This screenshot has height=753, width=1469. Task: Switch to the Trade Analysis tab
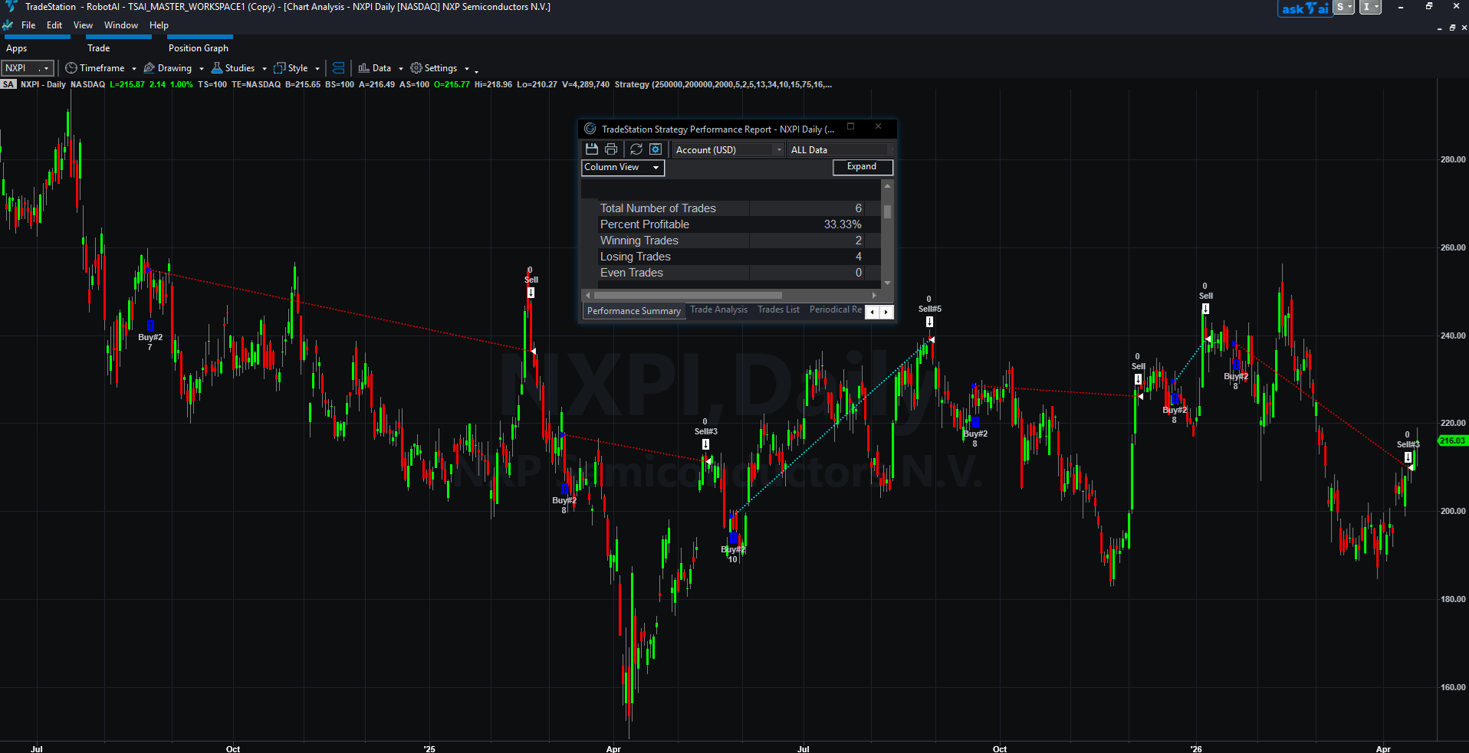pyautogui.click(x=718, y=309)
